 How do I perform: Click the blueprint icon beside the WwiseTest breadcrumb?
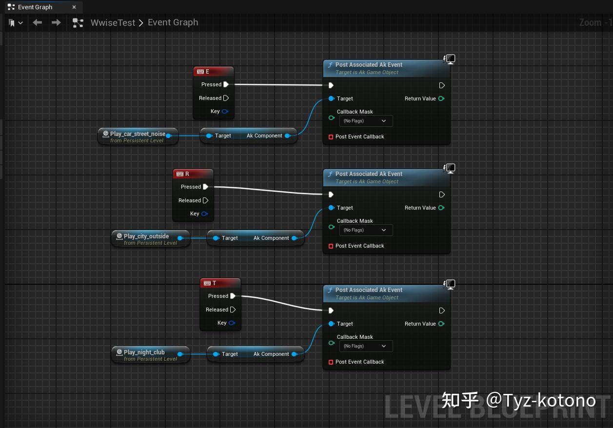(x=78, y=22)
